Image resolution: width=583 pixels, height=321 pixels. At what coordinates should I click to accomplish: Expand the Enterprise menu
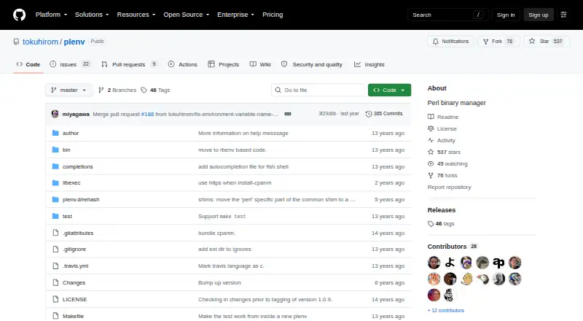click(235, 15)
